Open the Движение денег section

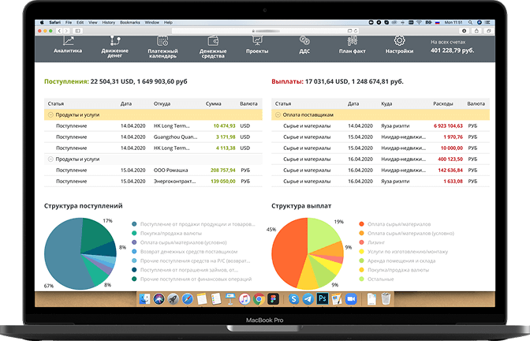114,41
